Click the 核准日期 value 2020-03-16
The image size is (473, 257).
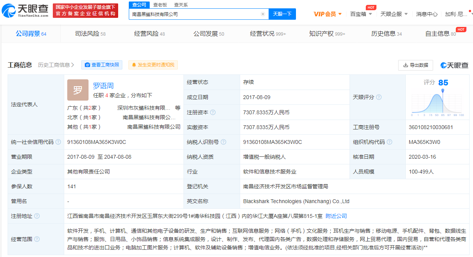click(x=422, y=157)
